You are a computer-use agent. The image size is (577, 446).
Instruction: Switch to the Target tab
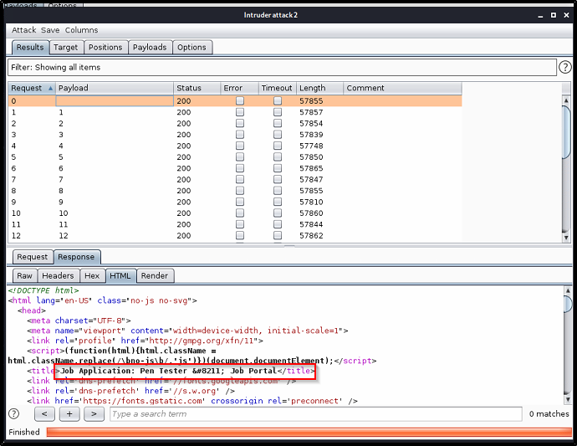[x=65, y=47]
